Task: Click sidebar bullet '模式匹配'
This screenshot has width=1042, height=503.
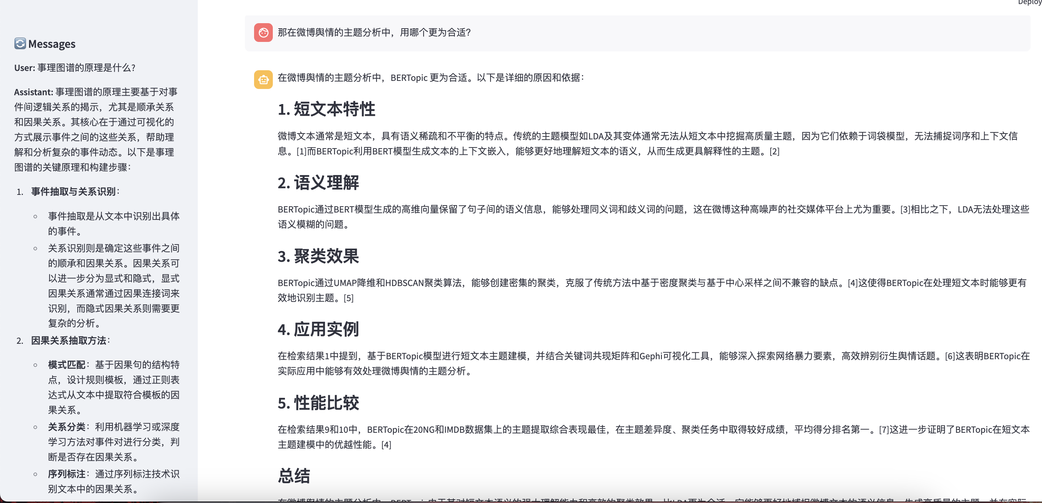Action: point(67,365)
